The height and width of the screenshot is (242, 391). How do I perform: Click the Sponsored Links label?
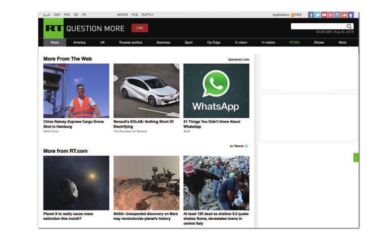(x=239, y=60)
